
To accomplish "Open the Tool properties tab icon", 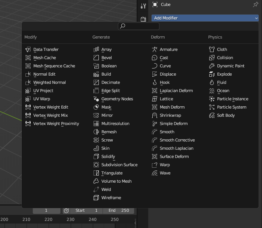I will [x=143, y=6].
